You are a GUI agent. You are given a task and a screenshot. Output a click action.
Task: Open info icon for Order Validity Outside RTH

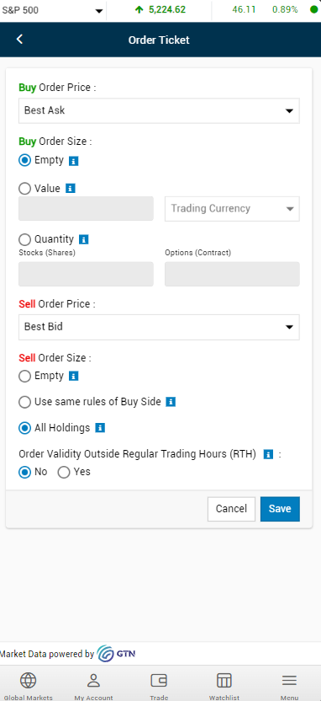pyautogui.click(x=268, y=455)
